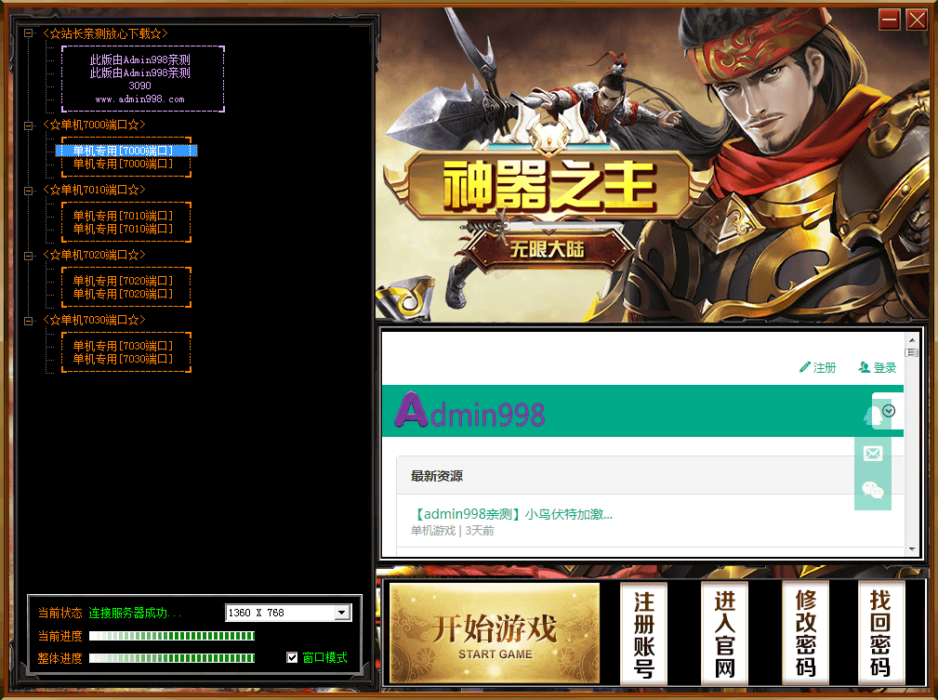This screenshot has height=700, width=938.
Task: Collapse the sidebar with circled chevron icon
Action: click(889, 411)
